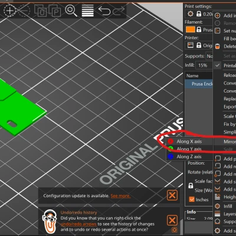
Task: Choose Fill bed entry in context menu
Action: (225, 38)
